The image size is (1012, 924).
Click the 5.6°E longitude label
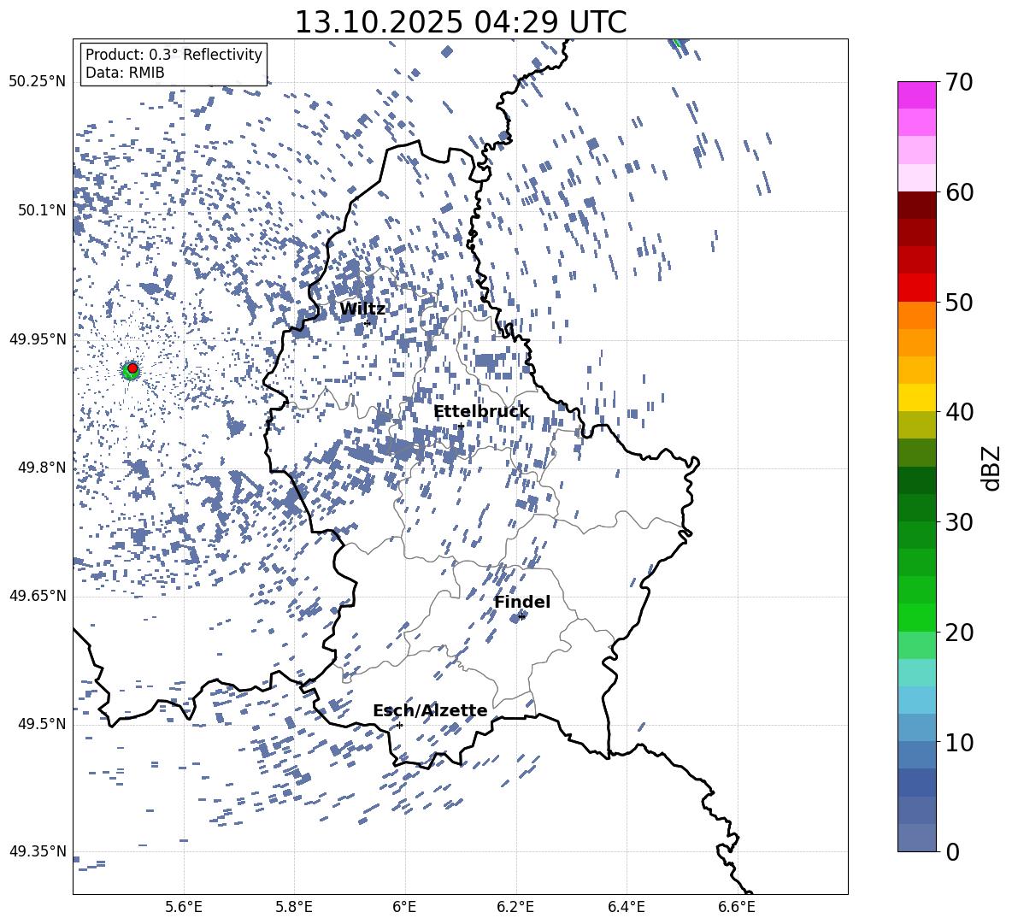click(184, 907)
